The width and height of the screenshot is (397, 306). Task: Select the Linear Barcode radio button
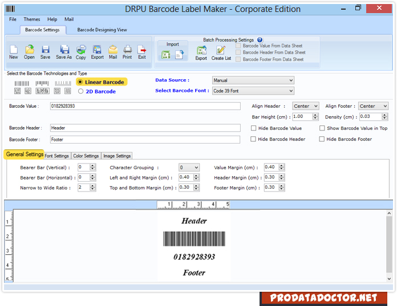[80, 82]
